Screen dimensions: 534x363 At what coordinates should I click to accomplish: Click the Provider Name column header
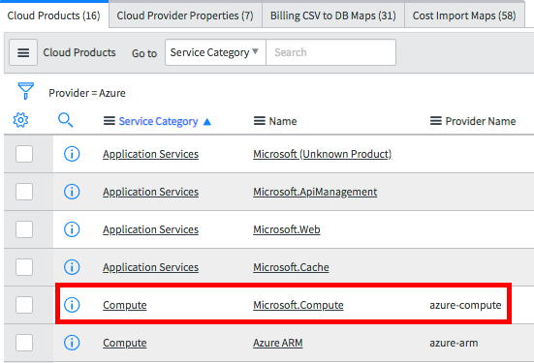(481, 121)
